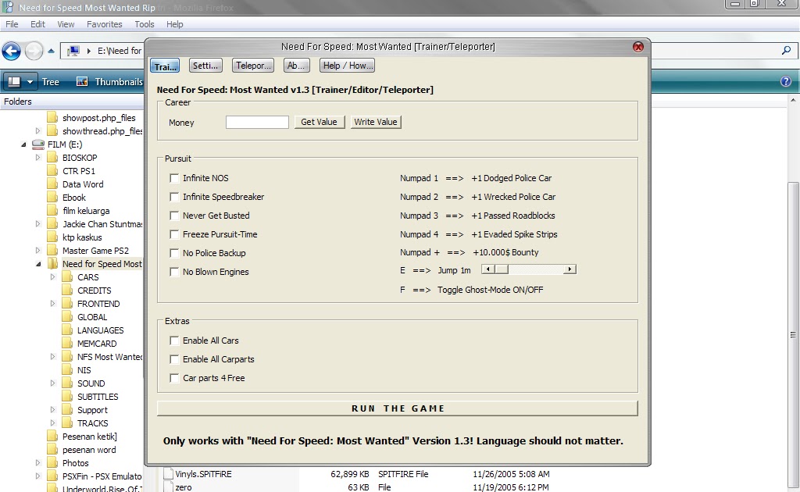800x492 pixels.
Task: Enable No Police Backup option
Action: (x=174, y=253)
